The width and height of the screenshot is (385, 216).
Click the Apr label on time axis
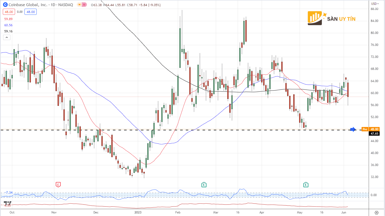[262, 212]
